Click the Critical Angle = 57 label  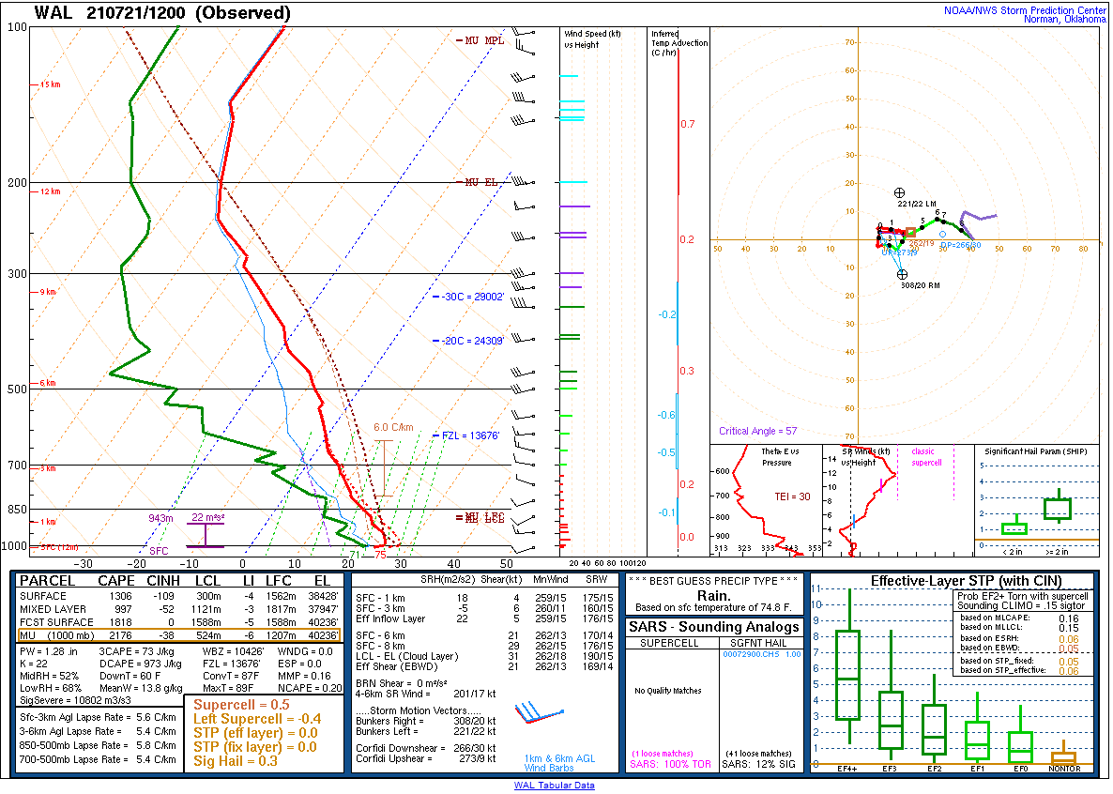pos(757,431)
